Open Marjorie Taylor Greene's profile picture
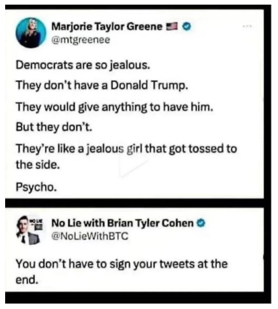278x309 pixels. [31, 33]
